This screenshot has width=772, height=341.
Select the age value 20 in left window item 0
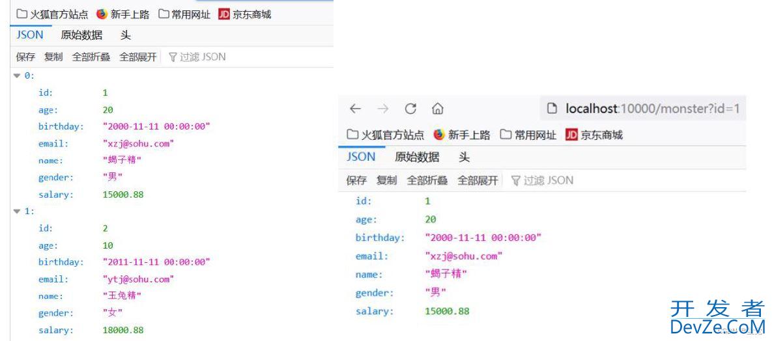pos(108,110)
